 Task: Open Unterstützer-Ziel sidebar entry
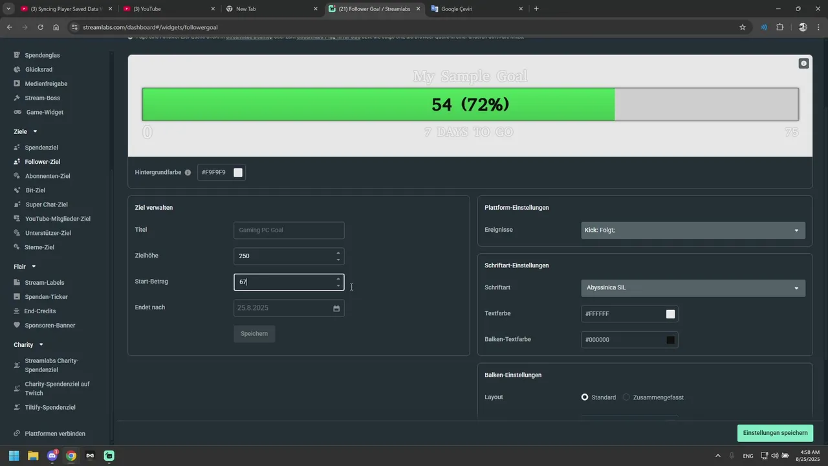click(48, 233)
